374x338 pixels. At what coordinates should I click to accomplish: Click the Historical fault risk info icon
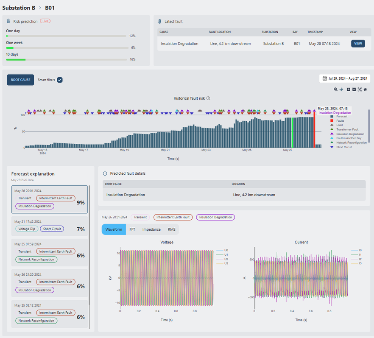tap(208, 98)
